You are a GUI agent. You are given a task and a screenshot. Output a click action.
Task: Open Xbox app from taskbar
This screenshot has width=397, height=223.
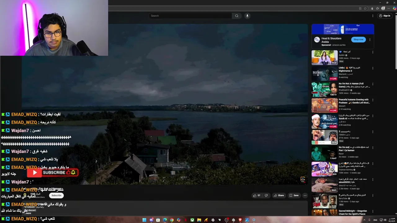192,220
